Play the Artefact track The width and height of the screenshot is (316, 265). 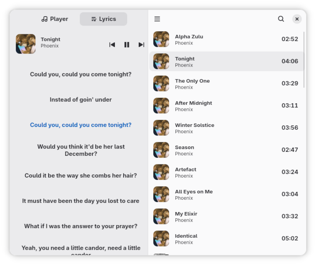(226, 172)
